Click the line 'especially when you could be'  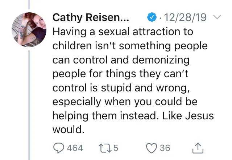click(125, 102)
